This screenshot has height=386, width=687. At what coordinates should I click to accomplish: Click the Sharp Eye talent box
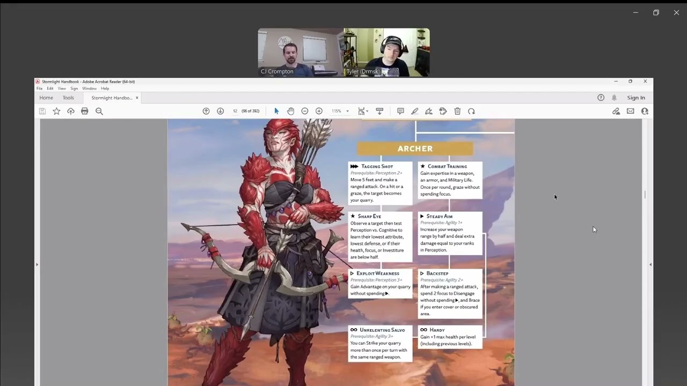click(380, 237)
